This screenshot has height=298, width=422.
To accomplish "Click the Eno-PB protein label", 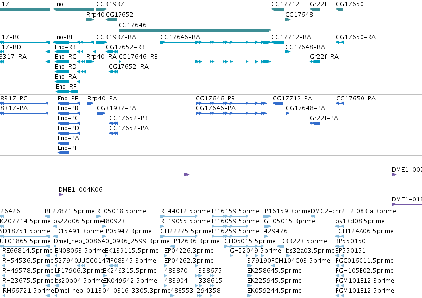I will click(68, 108).
